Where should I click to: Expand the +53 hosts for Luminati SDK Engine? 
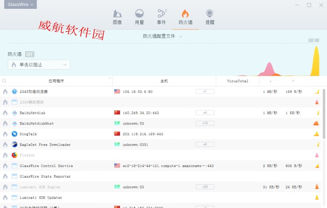click(x=205, y=187)
